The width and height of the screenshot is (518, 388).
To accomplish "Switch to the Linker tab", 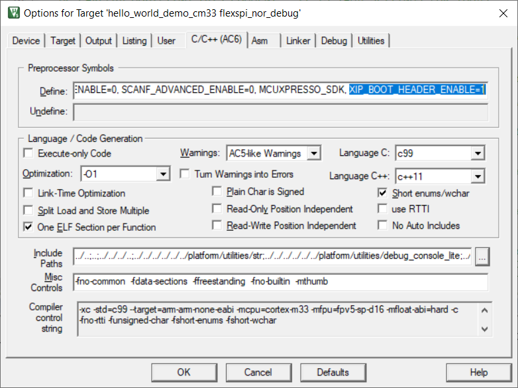I will tap(298, 41).
